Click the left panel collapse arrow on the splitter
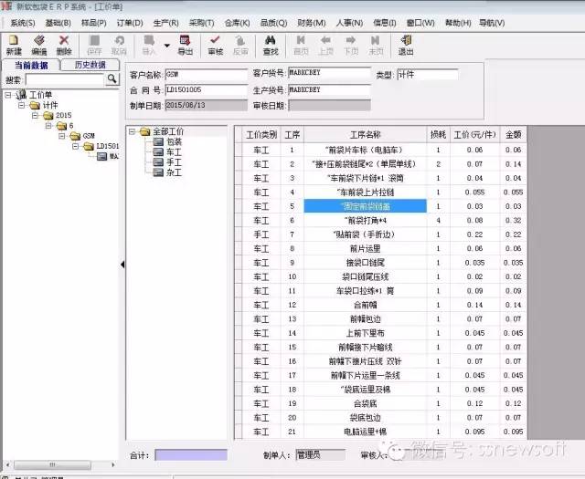The image size is (585, 479). pyautogui.click(x=122, y=265)
